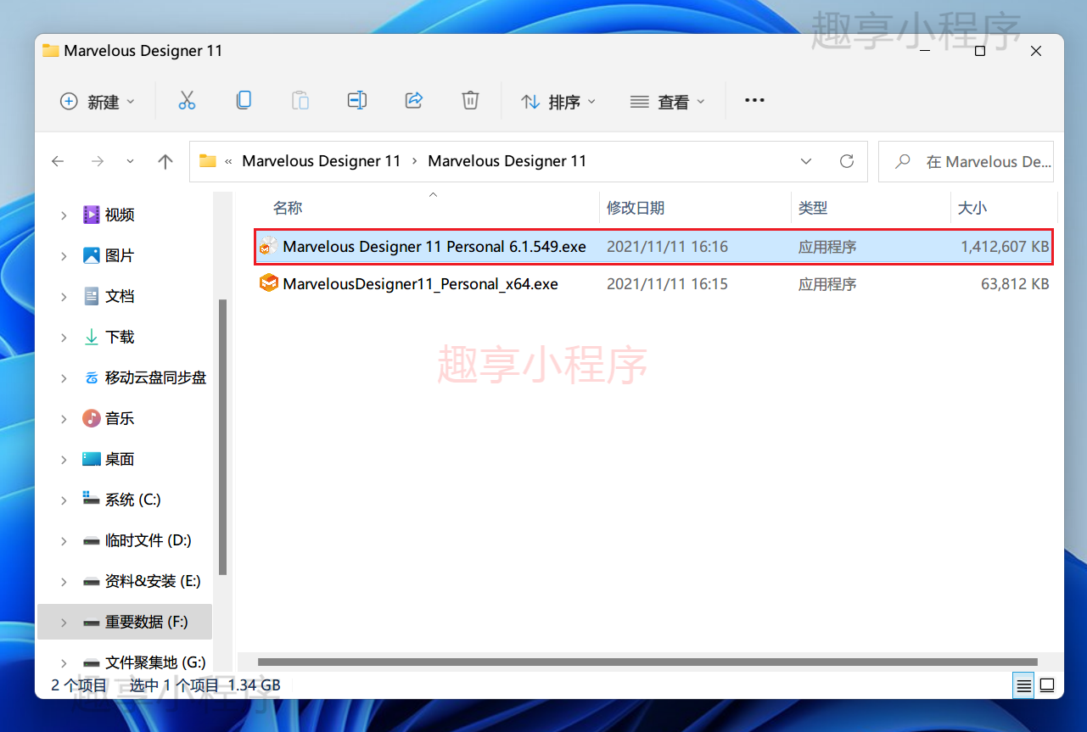1087x732 pixels.
Task: Open the address bar history dropdown
Action: click(806, 161)
